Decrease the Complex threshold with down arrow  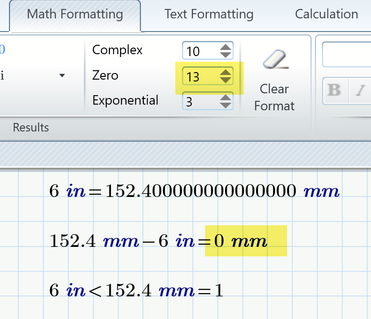pos(226,54)
